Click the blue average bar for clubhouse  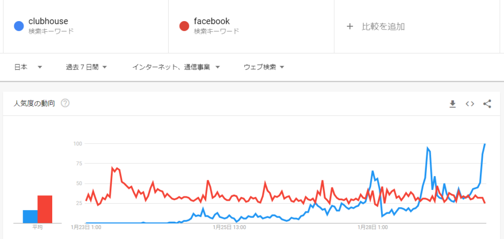point(30,216)
